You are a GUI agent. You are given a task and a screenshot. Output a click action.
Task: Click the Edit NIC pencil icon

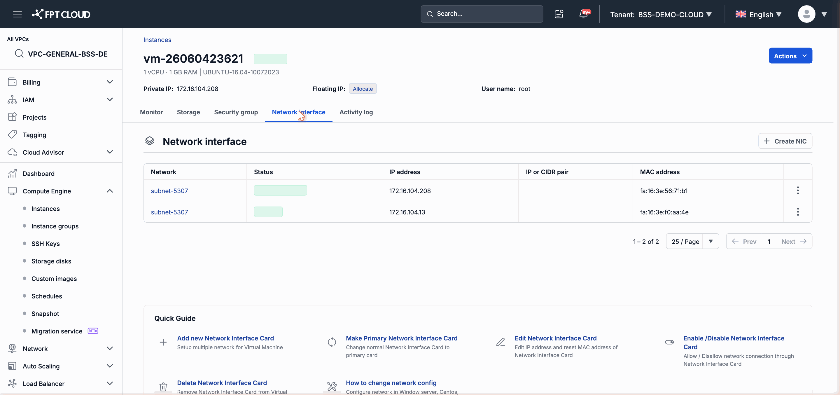501,342
